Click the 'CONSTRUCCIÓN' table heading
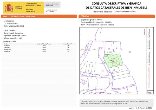This screenshot has width=156, height=110. pyautogui.click(x=10, y=42)
